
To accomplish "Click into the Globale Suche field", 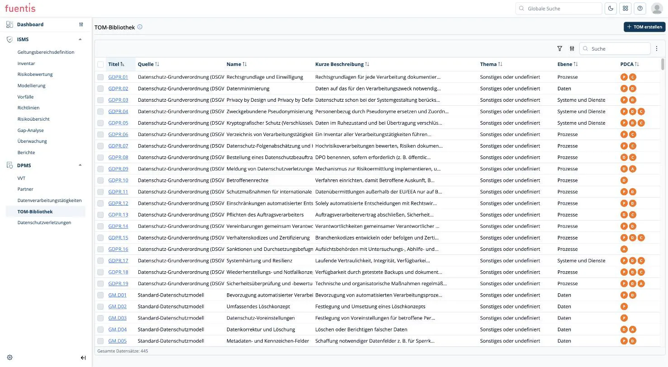I will click(x=559, y=8).
